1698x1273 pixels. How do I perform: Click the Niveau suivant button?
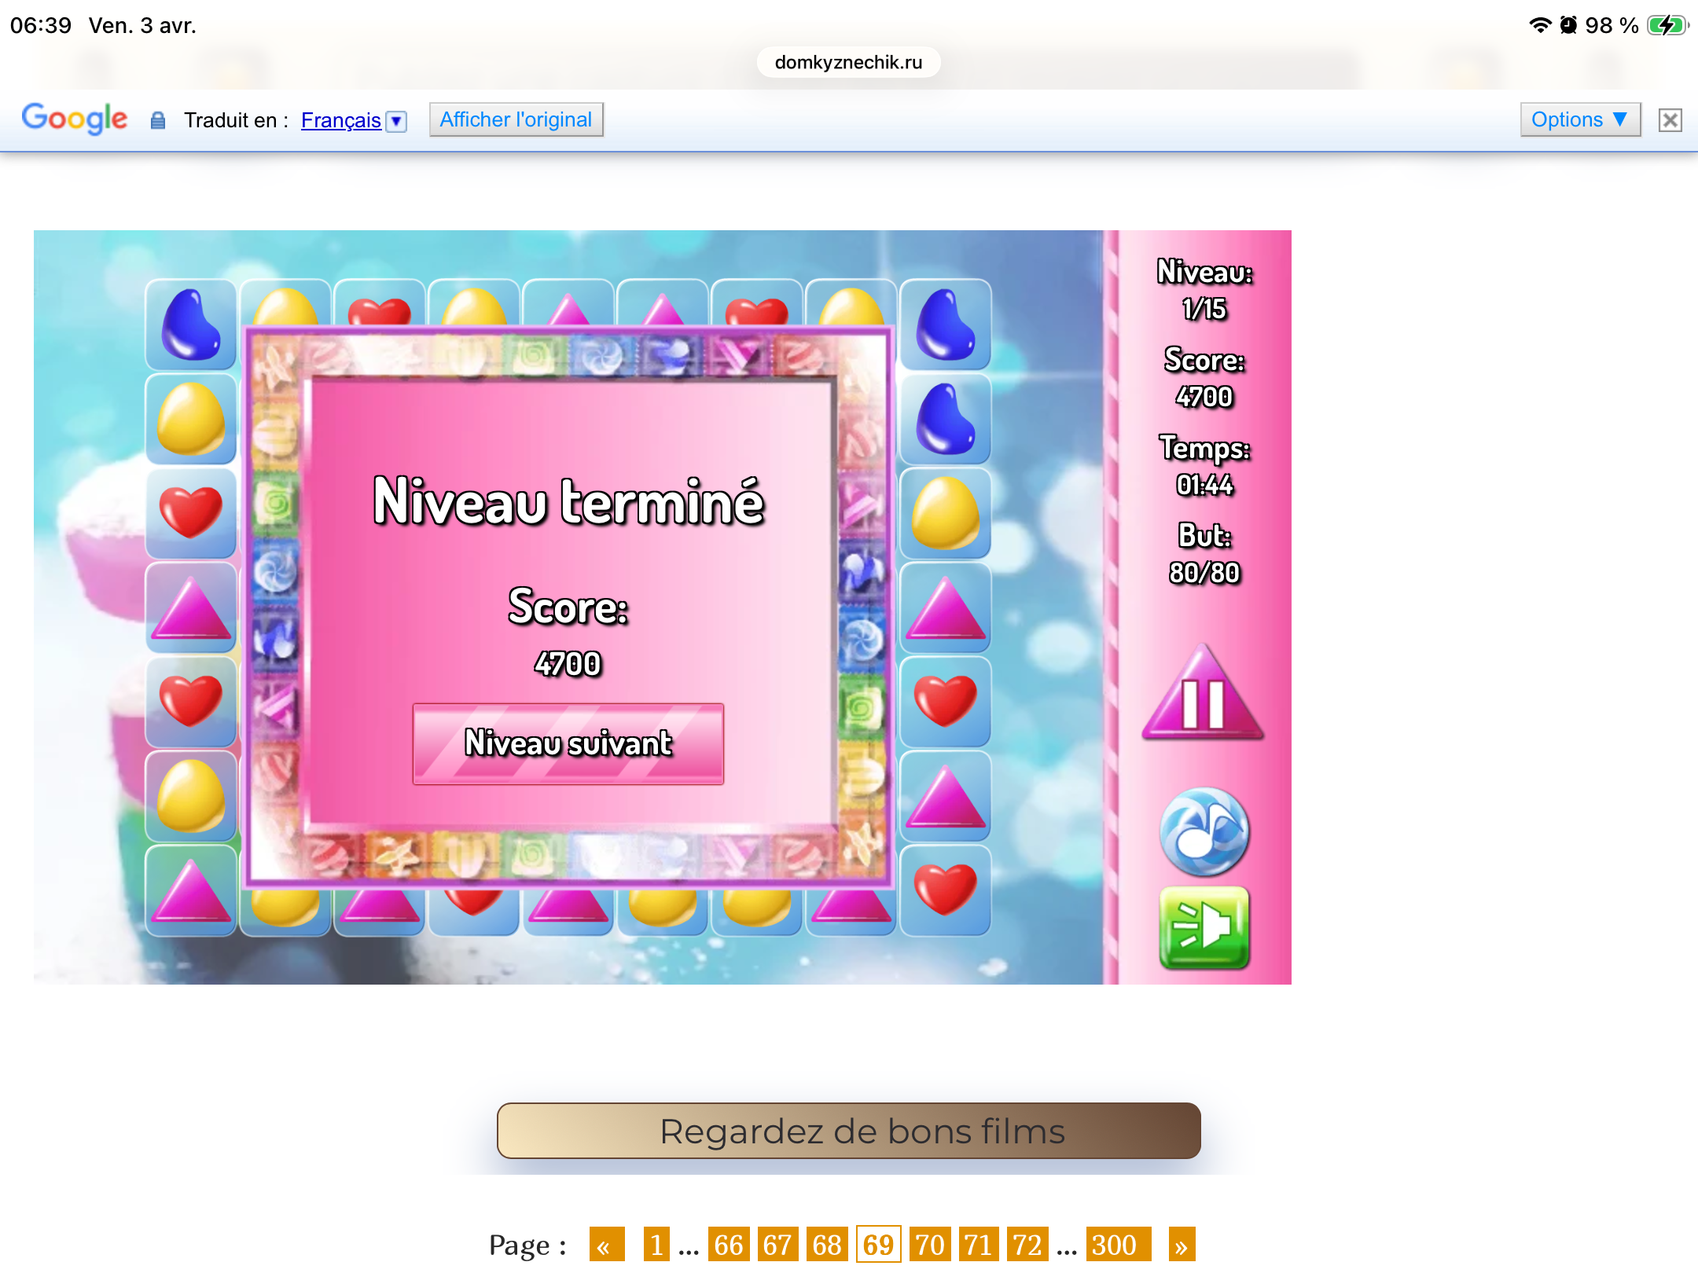[x=568, y=743]
